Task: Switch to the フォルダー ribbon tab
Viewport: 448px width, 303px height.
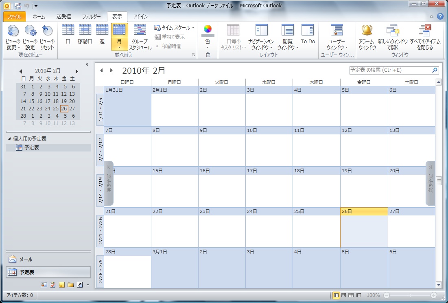Action: (92, 17)
